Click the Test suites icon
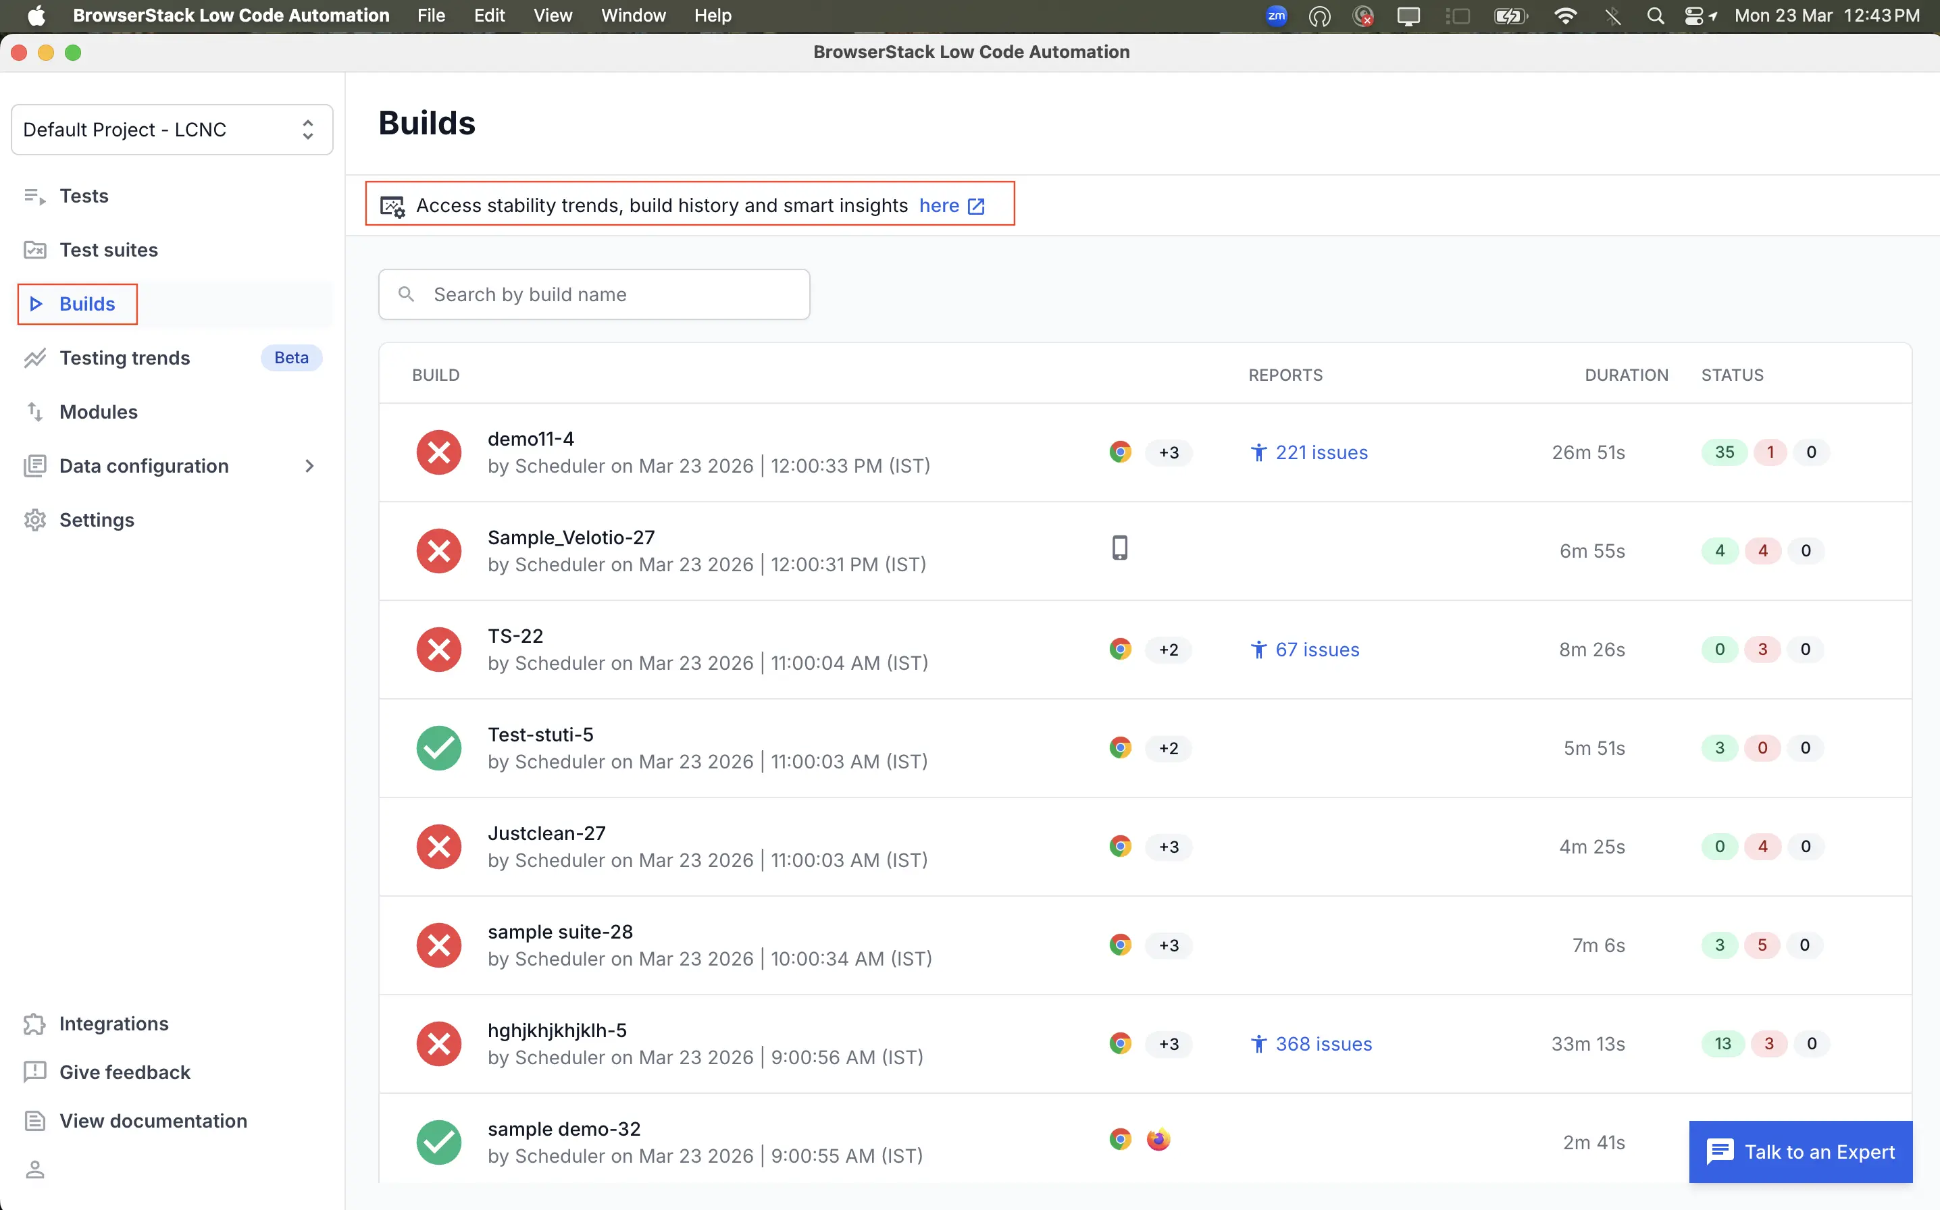Screen dimensions: 1940x1210 [35, 250]
